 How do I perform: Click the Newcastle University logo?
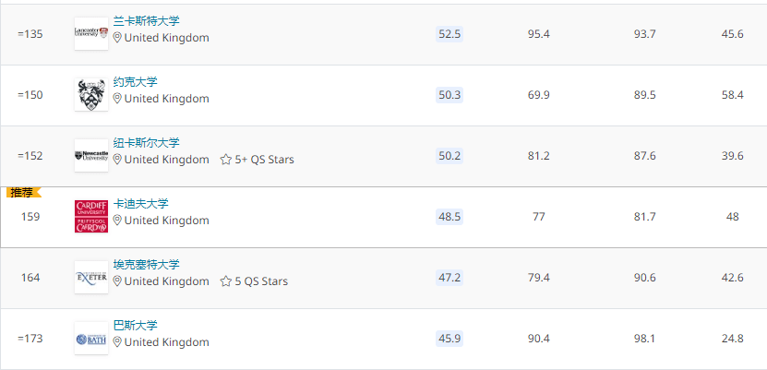pos(90,155)
